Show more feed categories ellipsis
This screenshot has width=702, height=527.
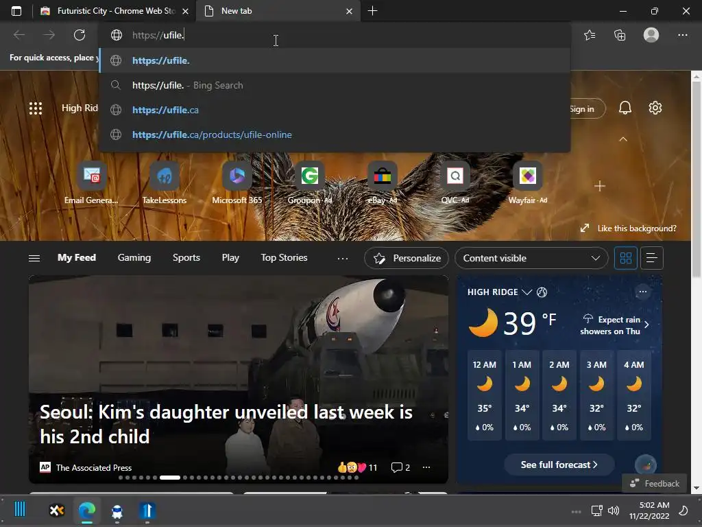[x=343, y=258]
